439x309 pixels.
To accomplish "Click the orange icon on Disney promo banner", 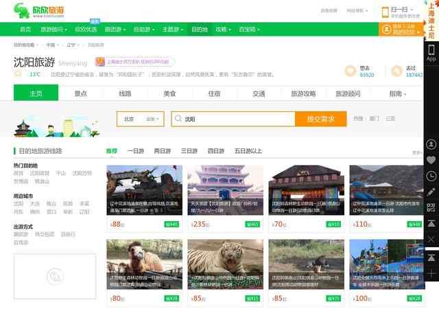I will 100,61.
